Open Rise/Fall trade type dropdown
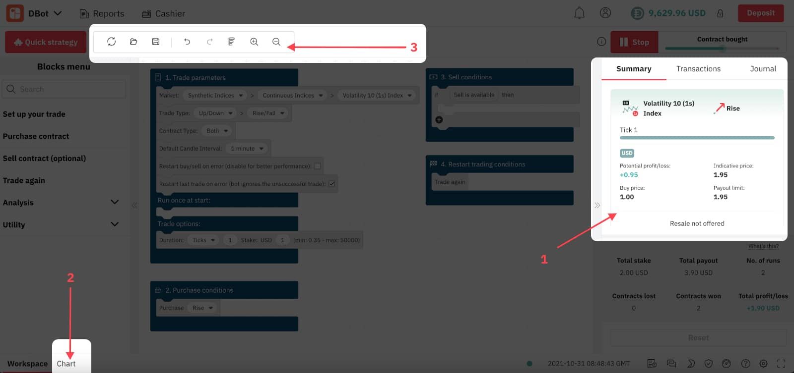 pyautogui.click(x=268, y=113)
